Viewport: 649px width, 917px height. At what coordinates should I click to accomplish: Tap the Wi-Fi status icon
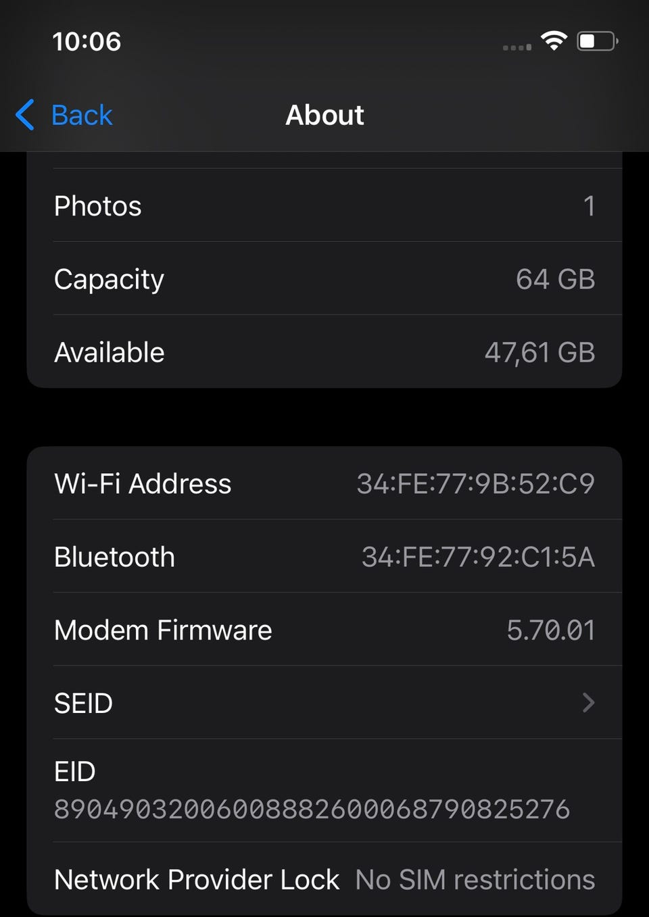tap(554, 41)
